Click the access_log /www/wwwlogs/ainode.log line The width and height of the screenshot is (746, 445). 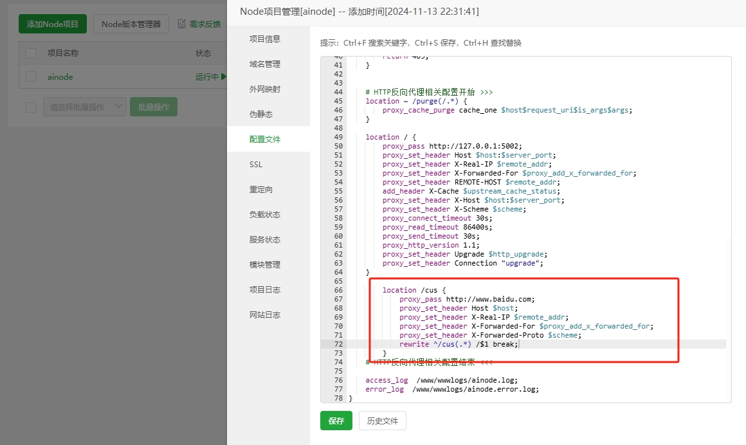point(442,380)
